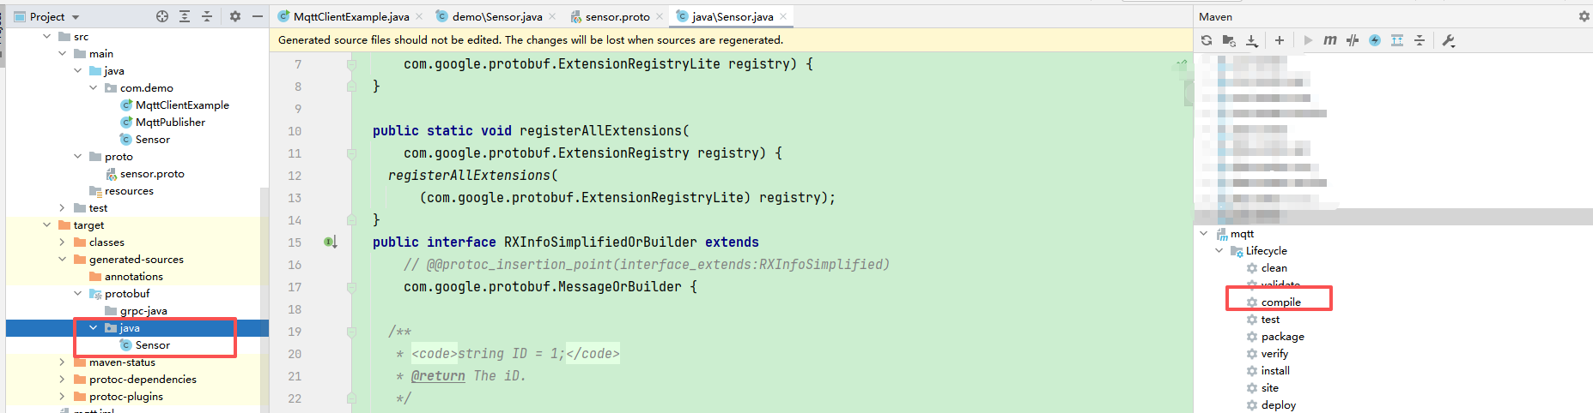Click the editor vertical scrollbar
Viewport: 1593px width, 413px height.
[x=1189, y=93]
